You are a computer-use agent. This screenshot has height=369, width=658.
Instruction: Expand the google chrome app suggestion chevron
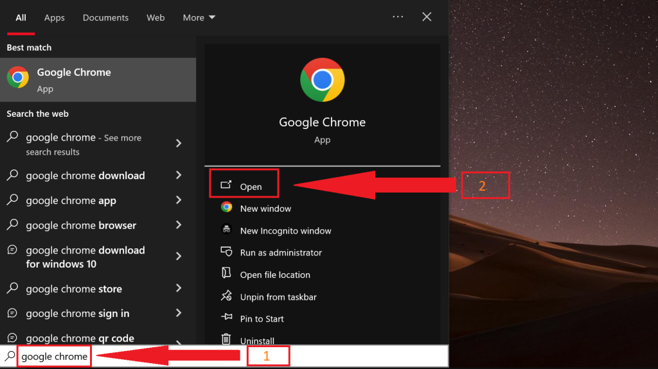(x=179, y=200)
